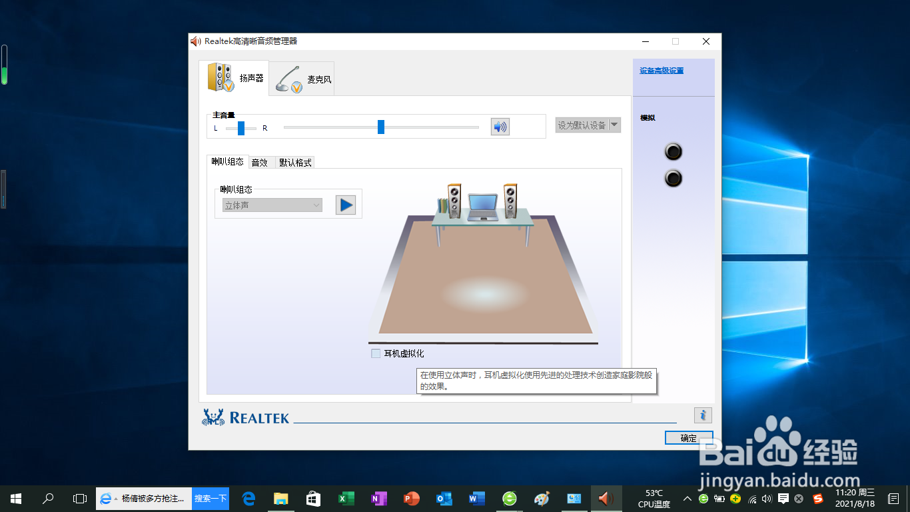
Task: Mute the master volume with the speaker button
Action: [500, 127]
